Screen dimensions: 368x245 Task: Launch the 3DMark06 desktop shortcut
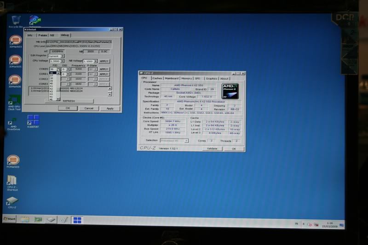tap(15, 80)
